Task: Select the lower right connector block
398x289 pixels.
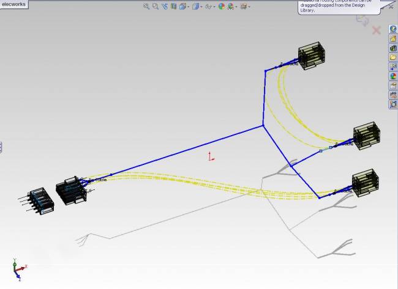Action: point(366,182)
